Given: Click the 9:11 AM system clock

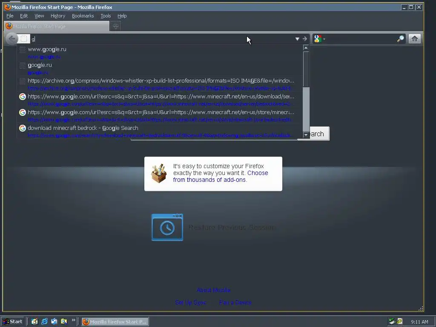Looking at the screenshot, I should point(419,322).
